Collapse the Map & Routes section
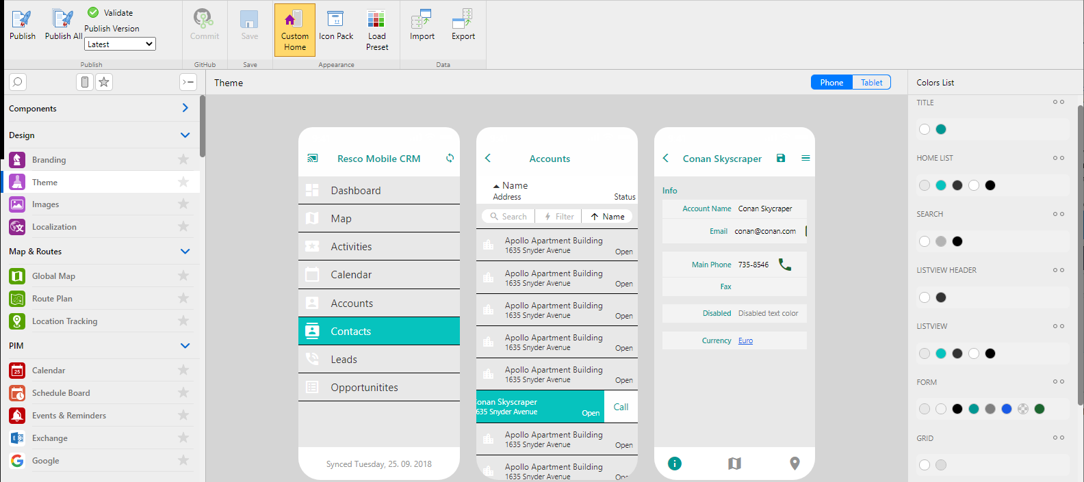Image resolution: width=1084 pixels, height=482 pixels. (x=185, y=251)
